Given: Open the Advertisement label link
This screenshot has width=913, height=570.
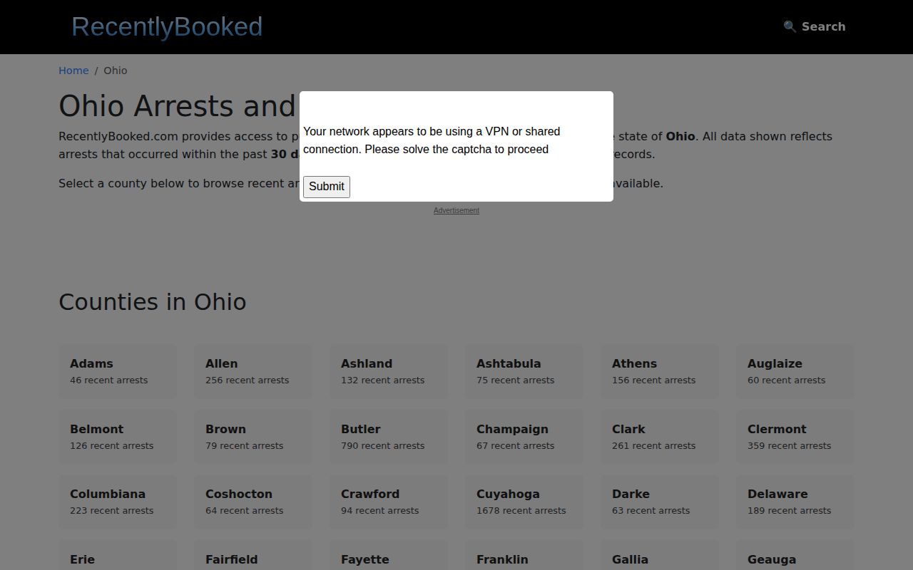Looking at the screenshot, I should coord(456,210).
